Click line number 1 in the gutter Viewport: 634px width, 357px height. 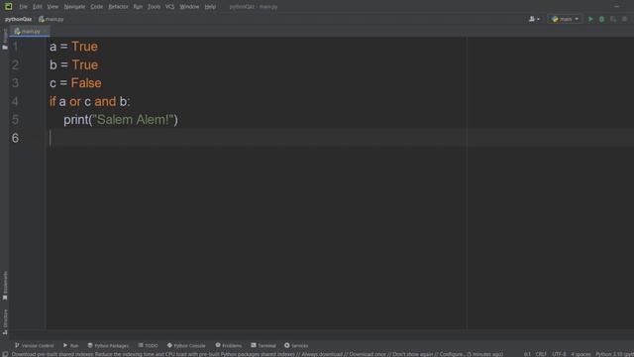pyautogui.click(x=16, y=47)
